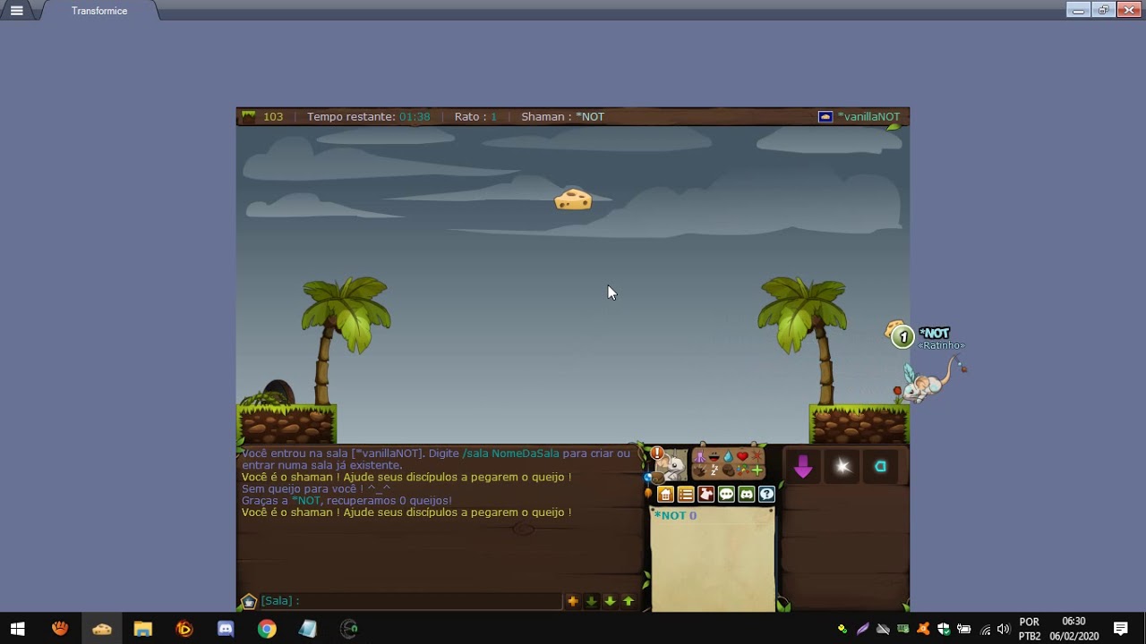1146x644 pixels.
Task: Click the Discord icon in game toolbar
Action: 747,494
